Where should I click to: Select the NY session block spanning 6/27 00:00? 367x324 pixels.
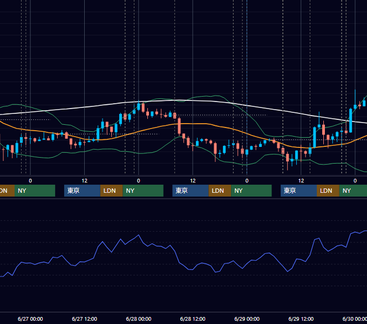(35, 191)
